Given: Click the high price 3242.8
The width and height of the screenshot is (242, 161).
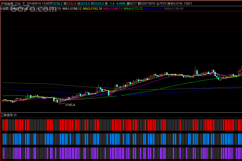Looking at the screenshot, I should click(71, 3).
